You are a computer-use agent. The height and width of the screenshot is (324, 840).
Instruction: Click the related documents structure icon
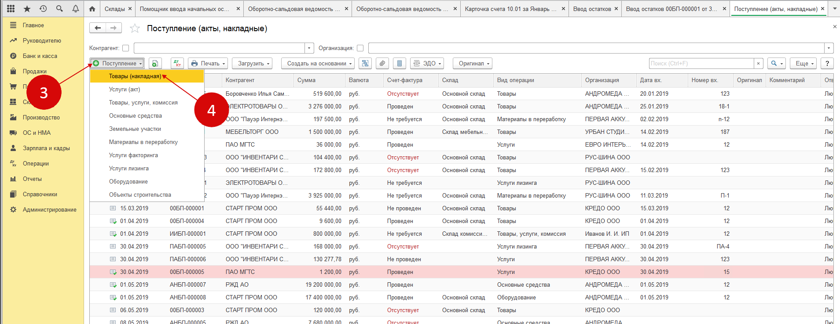365,63
